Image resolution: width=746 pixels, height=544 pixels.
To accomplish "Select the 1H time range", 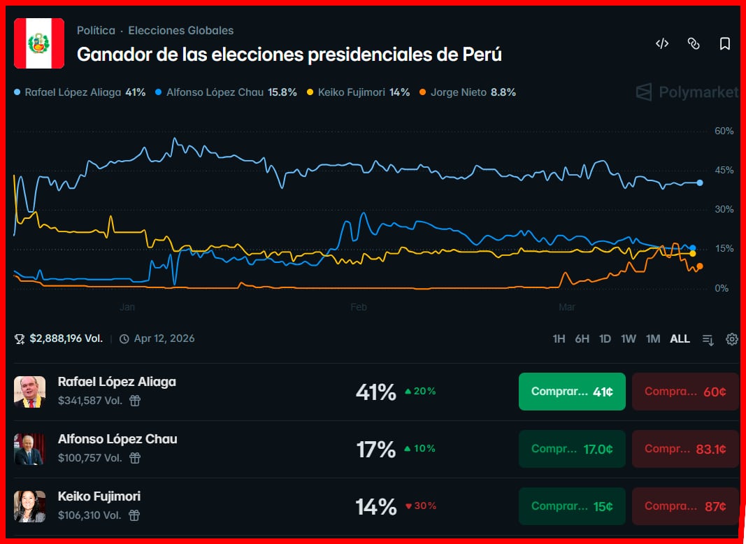I will [559, 339].
